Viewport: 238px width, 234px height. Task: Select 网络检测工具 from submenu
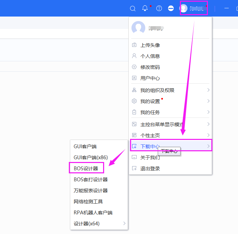coord(88,202)
